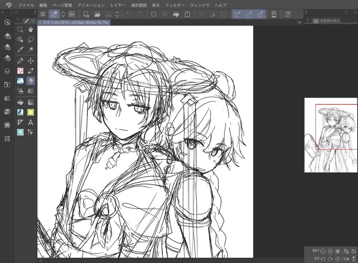This screenshot has width=358, height=263.
Task: Toggle Snap to Special Ruler
Action: tap(249, 14)
